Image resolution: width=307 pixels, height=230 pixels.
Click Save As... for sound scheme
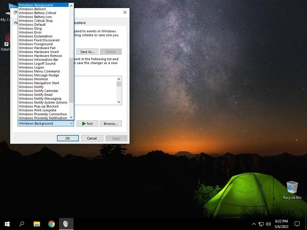87,52
